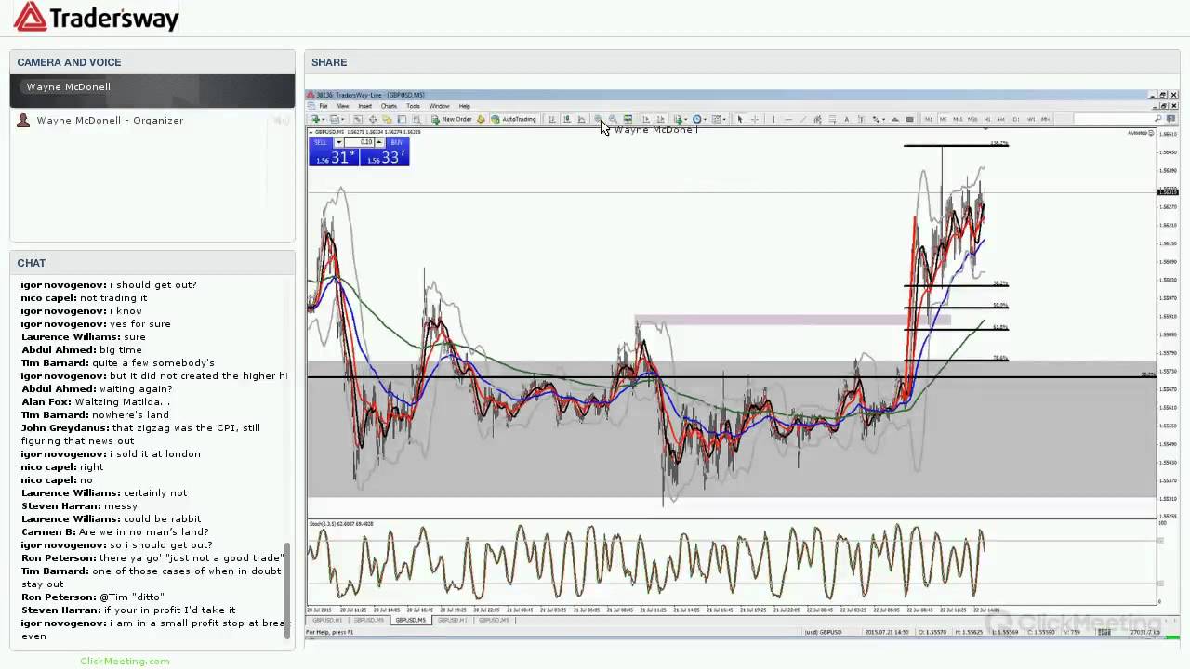1190x669 pixels.
Task: Click the chat panel scrollbar
Action: point(286,592)
